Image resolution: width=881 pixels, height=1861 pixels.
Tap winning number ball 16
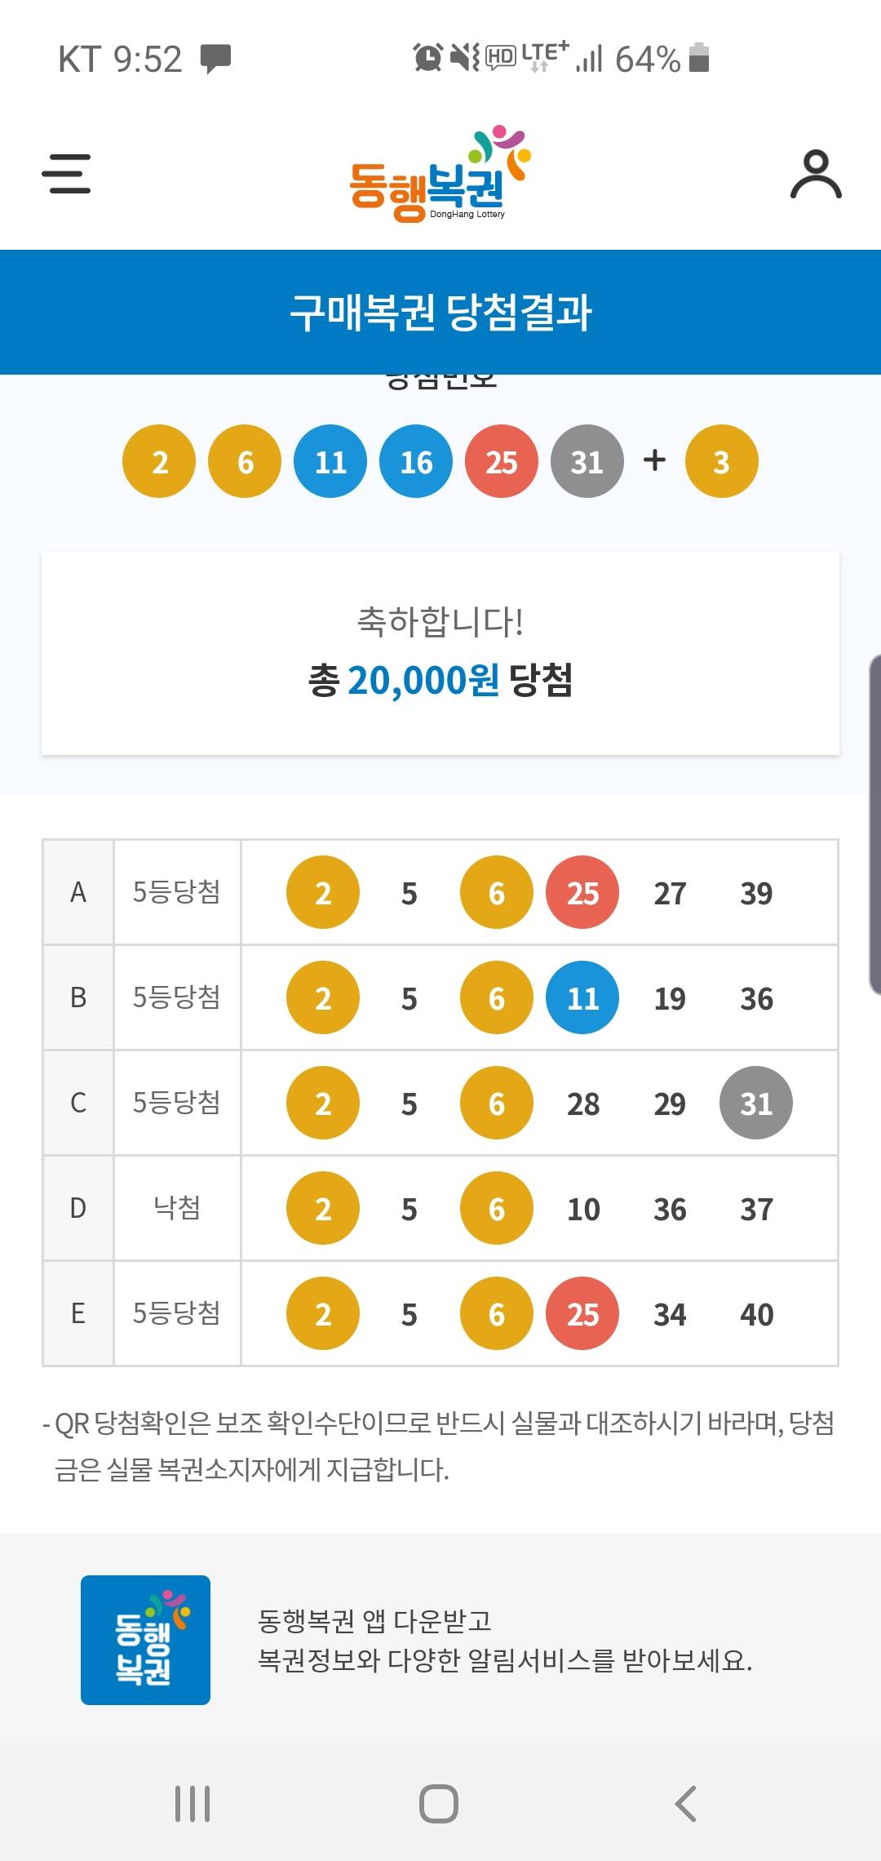coord(416,462)
